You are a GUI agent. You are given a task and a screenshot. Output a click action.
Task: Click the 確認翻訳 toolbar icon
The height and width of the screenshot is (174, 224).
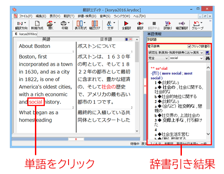182,25
